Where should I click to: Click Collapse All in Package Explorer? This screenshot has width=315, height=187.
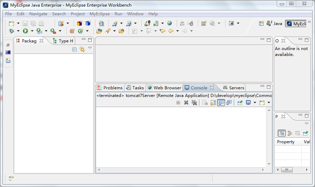coord(74,49)
